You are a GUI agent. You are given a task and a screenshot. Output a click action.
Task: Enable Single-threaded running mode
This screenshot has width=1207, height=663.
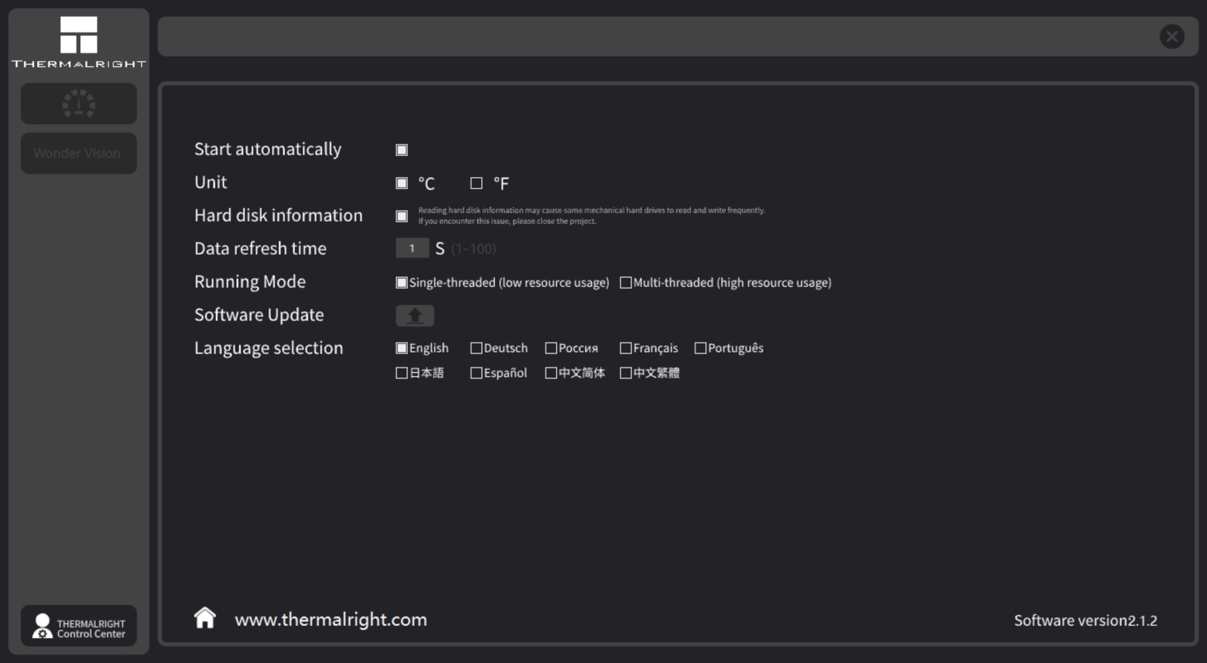pyautogui.click(x=402, y=283)
